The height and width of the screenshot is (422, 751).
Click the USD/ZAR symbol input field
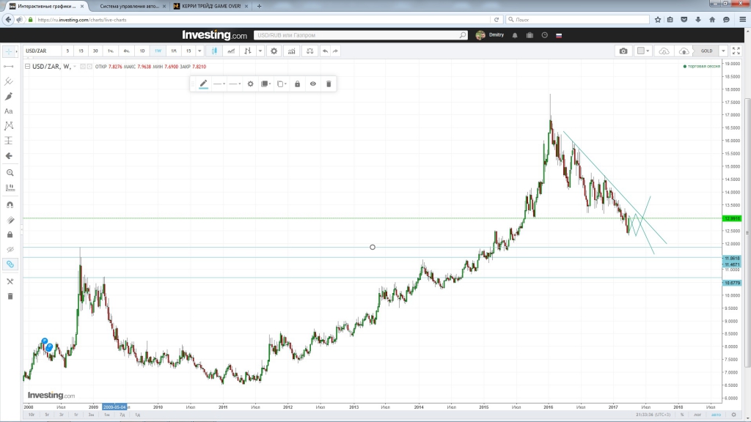click(x=40, y=51)
